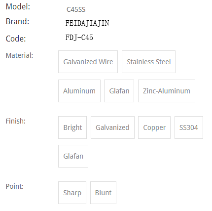Select the Bright finish option

click(72, 127)
